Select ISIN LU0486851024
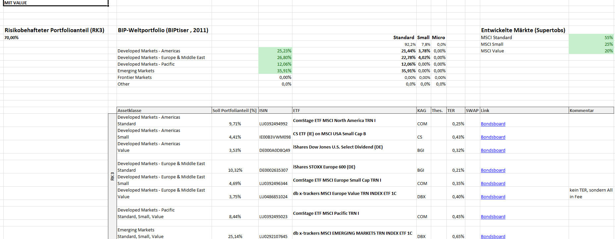This screenshot has height=239, width=615. [273, 197]
